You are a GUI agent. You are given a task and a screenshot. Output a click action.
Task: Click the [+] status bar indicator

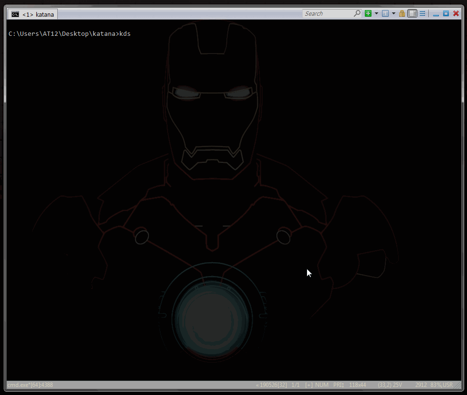pos(308,385)
